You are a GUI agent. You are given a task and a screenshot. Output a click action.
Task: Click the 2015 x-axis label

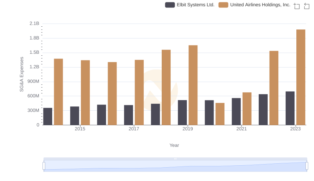pos(80,129)
